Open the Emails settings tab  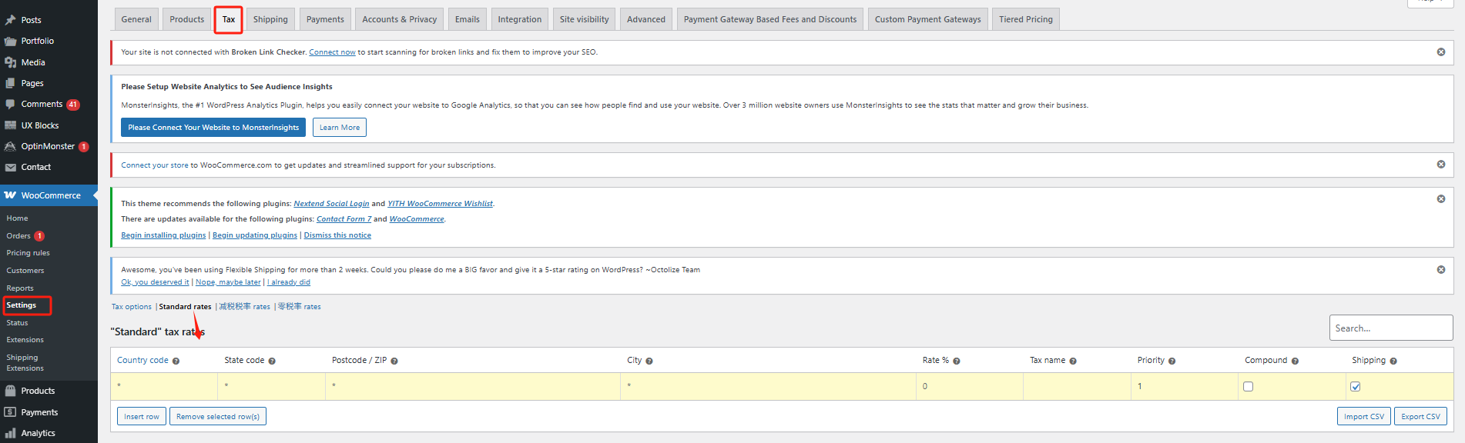pos(468,19)
